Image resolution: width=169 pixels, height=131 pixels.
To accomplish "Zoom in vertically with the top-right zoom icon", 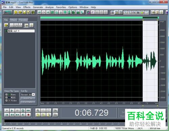I will point(55,110).
